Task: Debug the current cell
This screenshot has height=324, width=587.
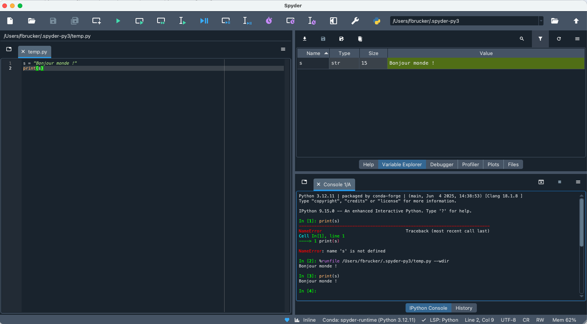Action: click(226, 21)
